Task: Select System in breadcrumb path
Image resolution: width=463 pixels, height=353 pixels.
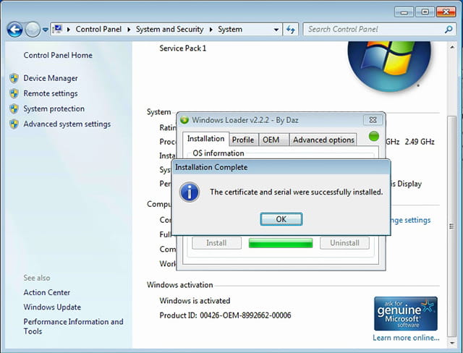Action: [230, 29]
